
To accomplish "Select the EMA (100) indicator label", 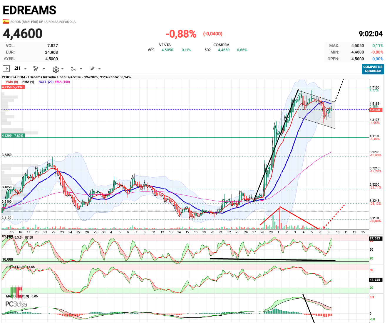I will coord(62,82).
